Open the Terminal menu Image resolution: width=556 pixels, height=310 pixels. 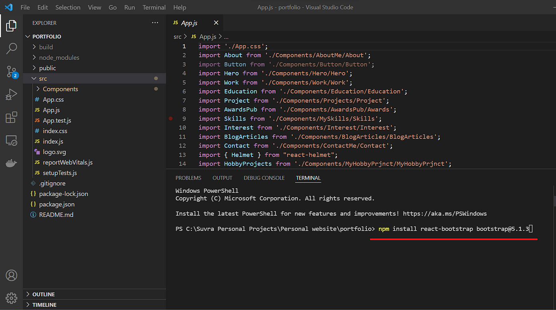[154, 7]
